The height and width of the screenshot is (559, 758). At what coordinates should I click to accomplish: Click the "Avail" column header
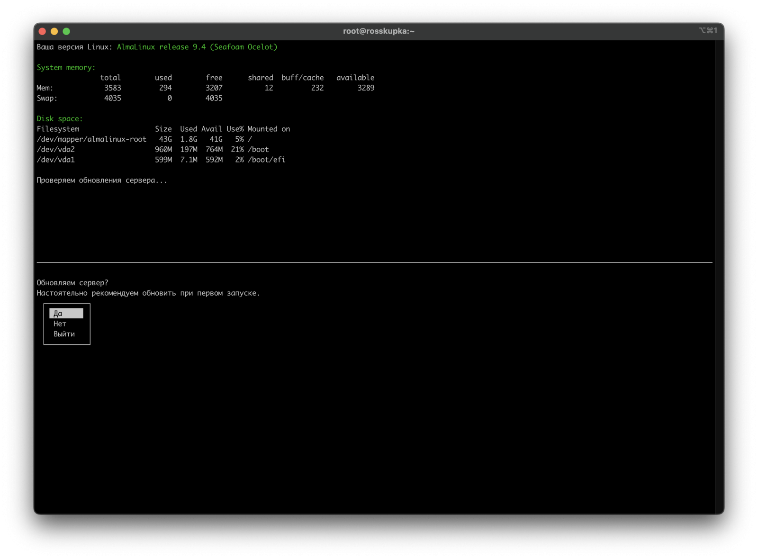click(x=212, y=129)
